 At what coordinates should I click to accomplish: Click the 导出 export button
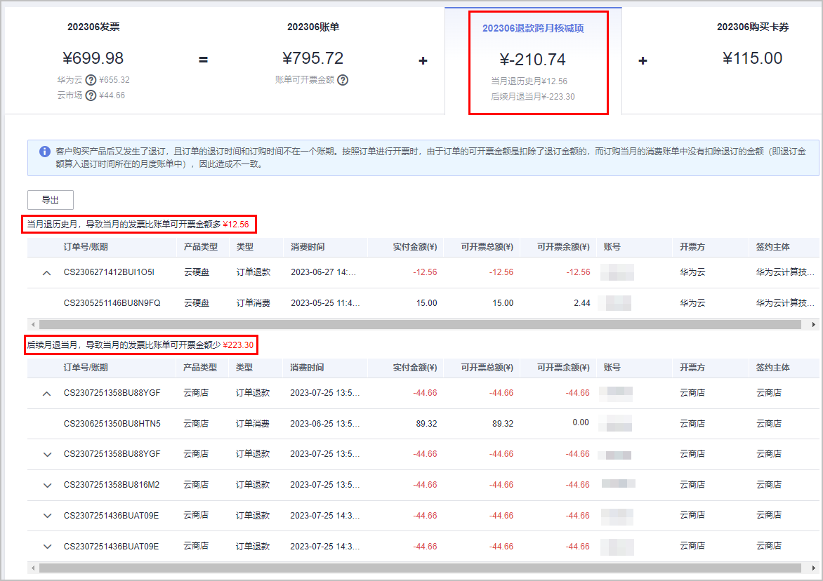tap(51, 200)
